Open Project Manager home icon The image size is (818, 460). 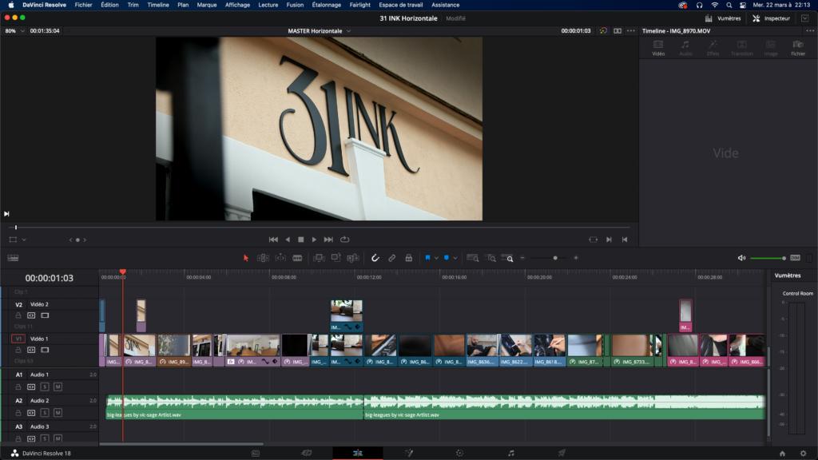[x=782, y=454]
